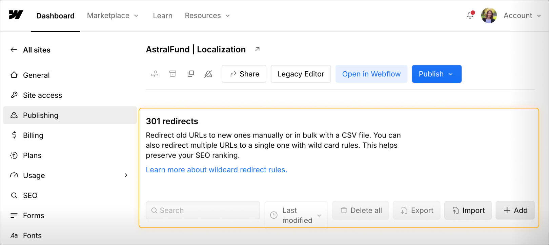549x245 pixels.
Task: Open the Publish dropdown button
Action: coord(436,74)
